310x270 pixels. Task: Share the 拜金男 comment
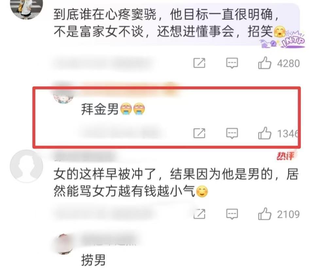point(199,133)
